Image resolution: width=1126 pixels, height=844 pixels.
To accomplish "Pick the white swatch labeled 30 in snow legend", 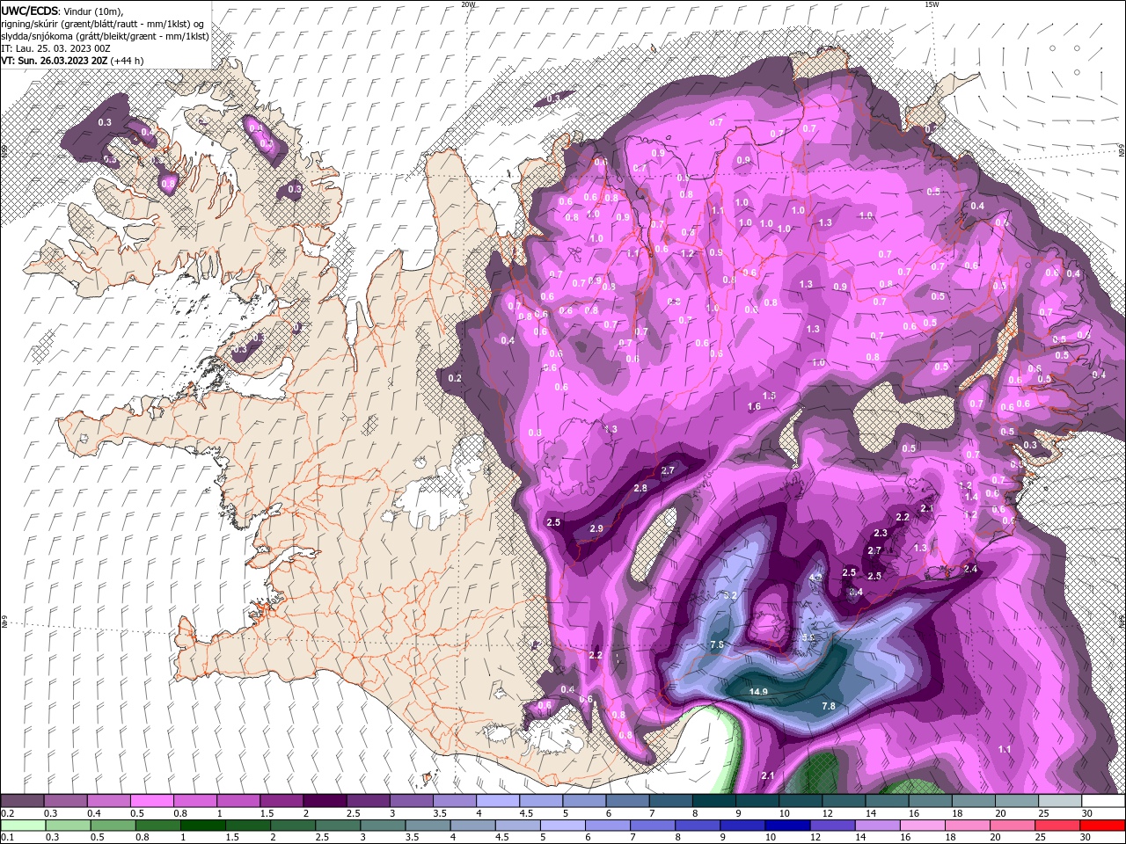I will (1102, 801).
